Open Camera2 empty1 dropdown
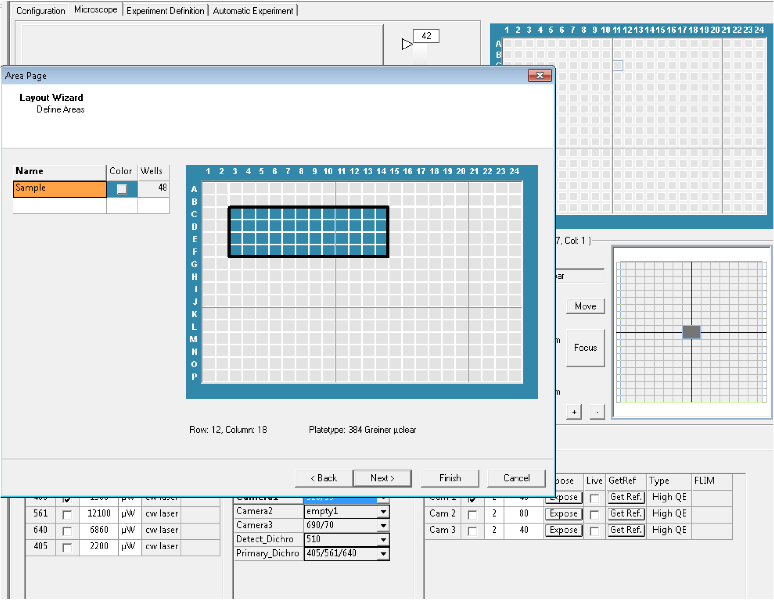This screenshot has height=600, width=774. pyautogui.click(x=383, y=511)
